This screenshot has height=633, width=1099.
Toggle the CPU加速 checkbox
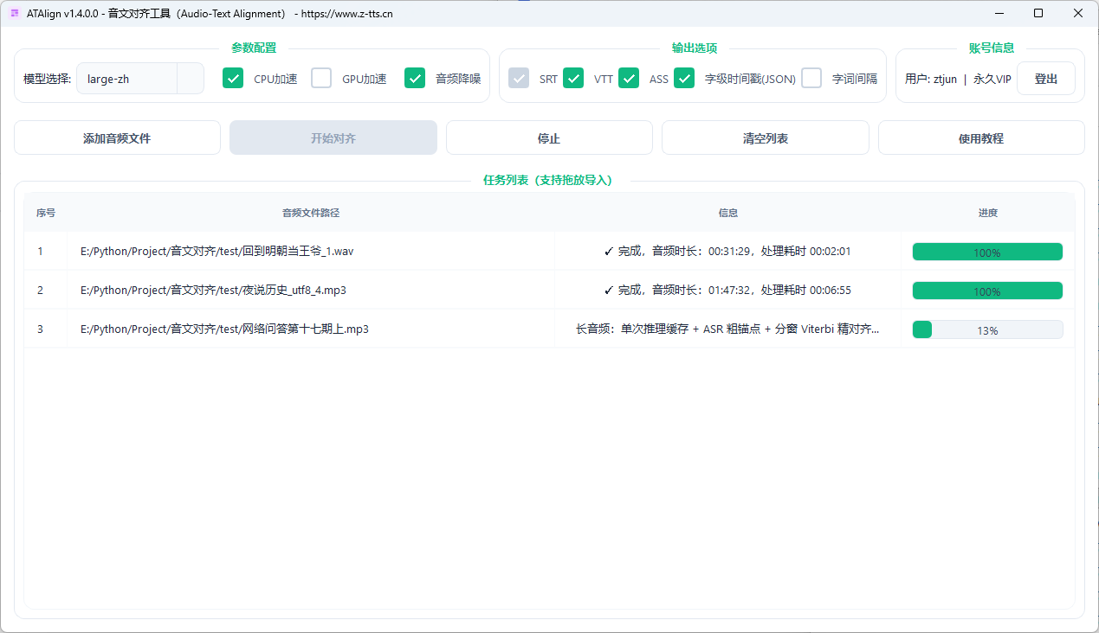tap(233, 78)
